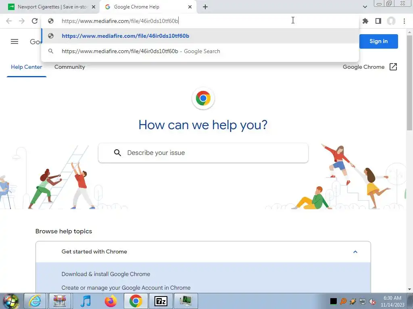Viewport: 413px width, 309px height.
Task: Open Download & install Google Chrome article
Action: pos(106,274)
